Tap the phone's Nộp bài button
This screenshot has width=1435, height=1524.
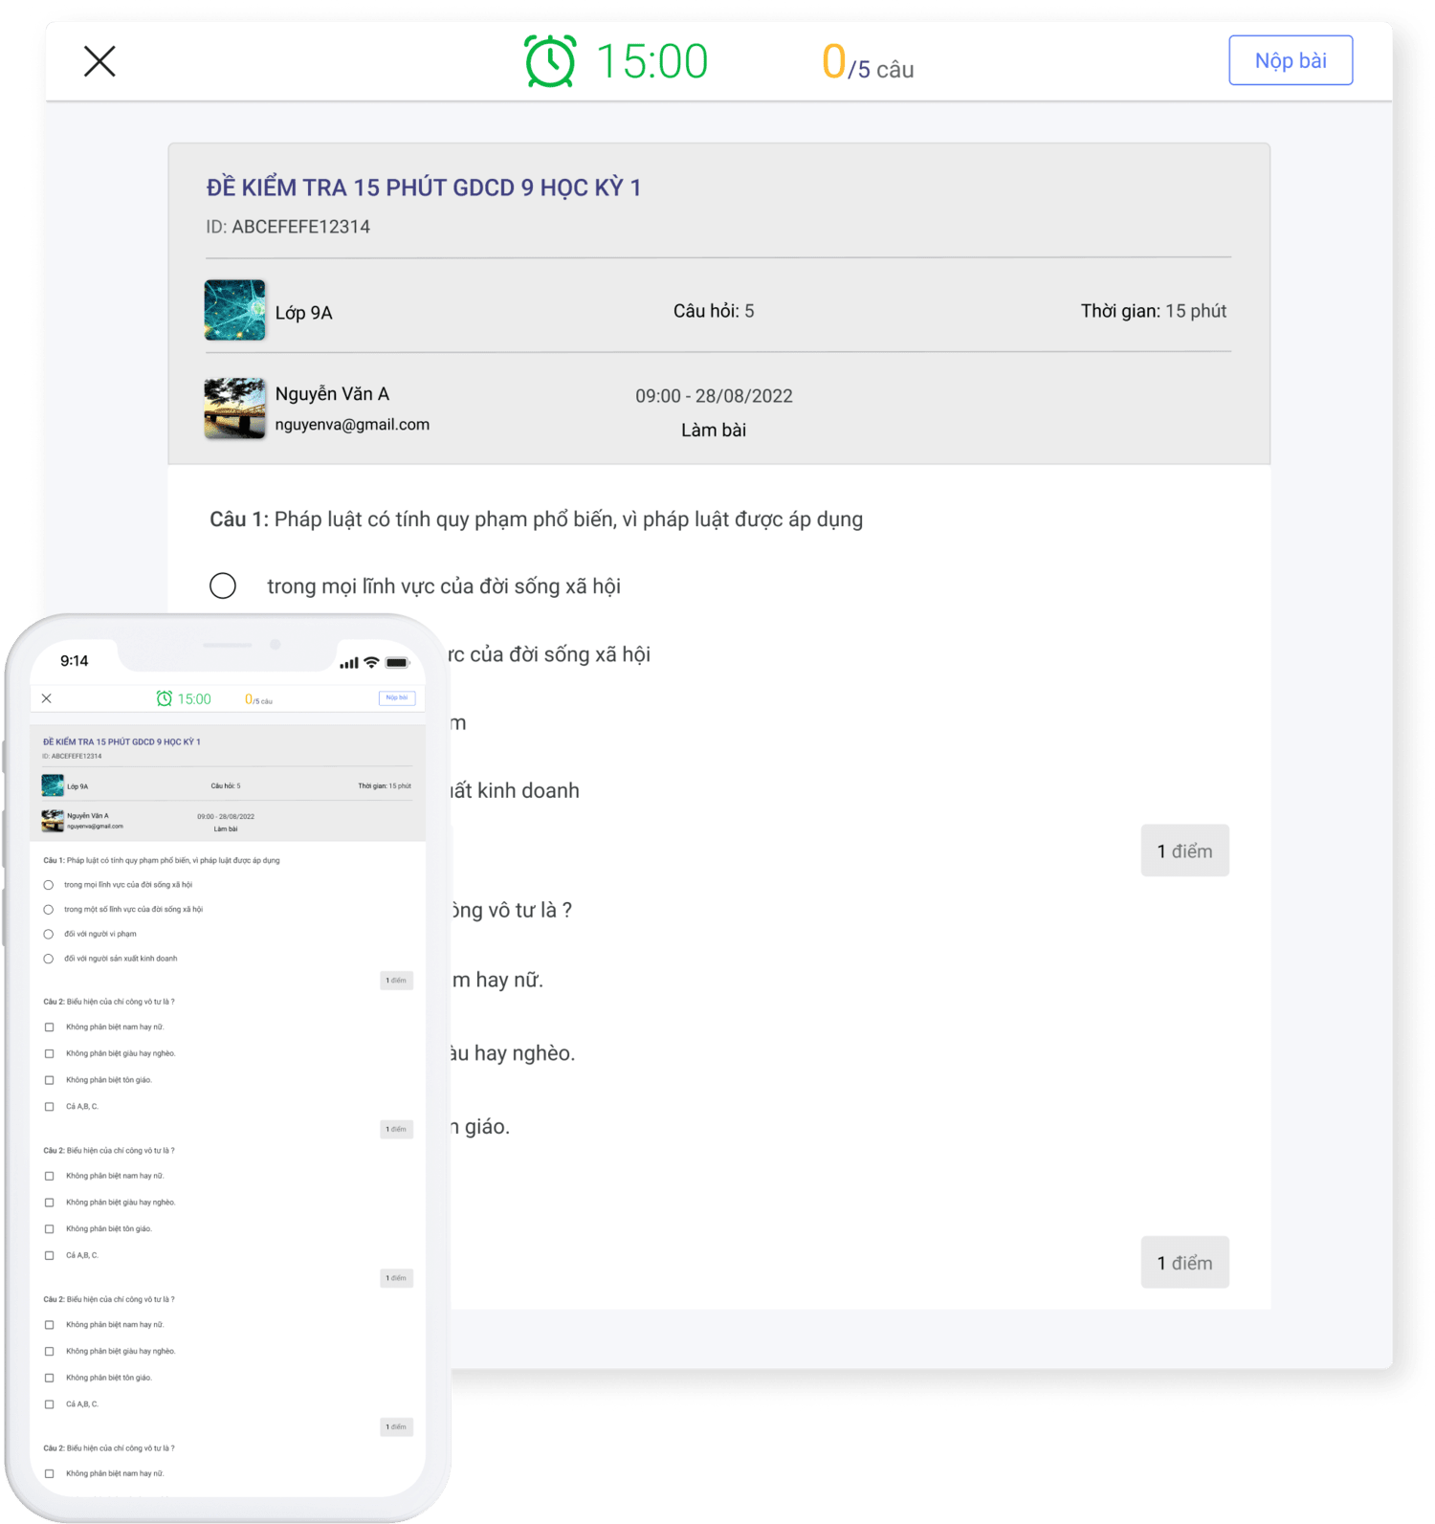click(397, 697)
